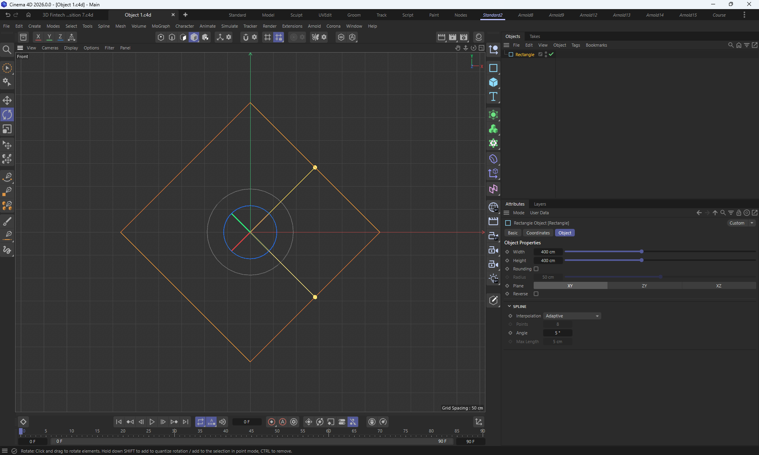Click the Text object icon
The image size is (759, 455).
493,97
